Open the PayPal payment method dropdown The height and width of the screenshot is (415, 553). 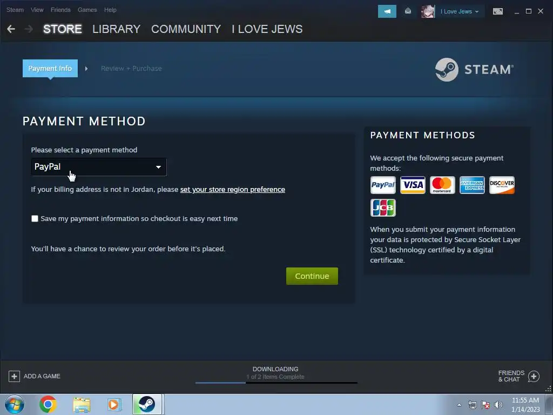(x=99, y=167)
